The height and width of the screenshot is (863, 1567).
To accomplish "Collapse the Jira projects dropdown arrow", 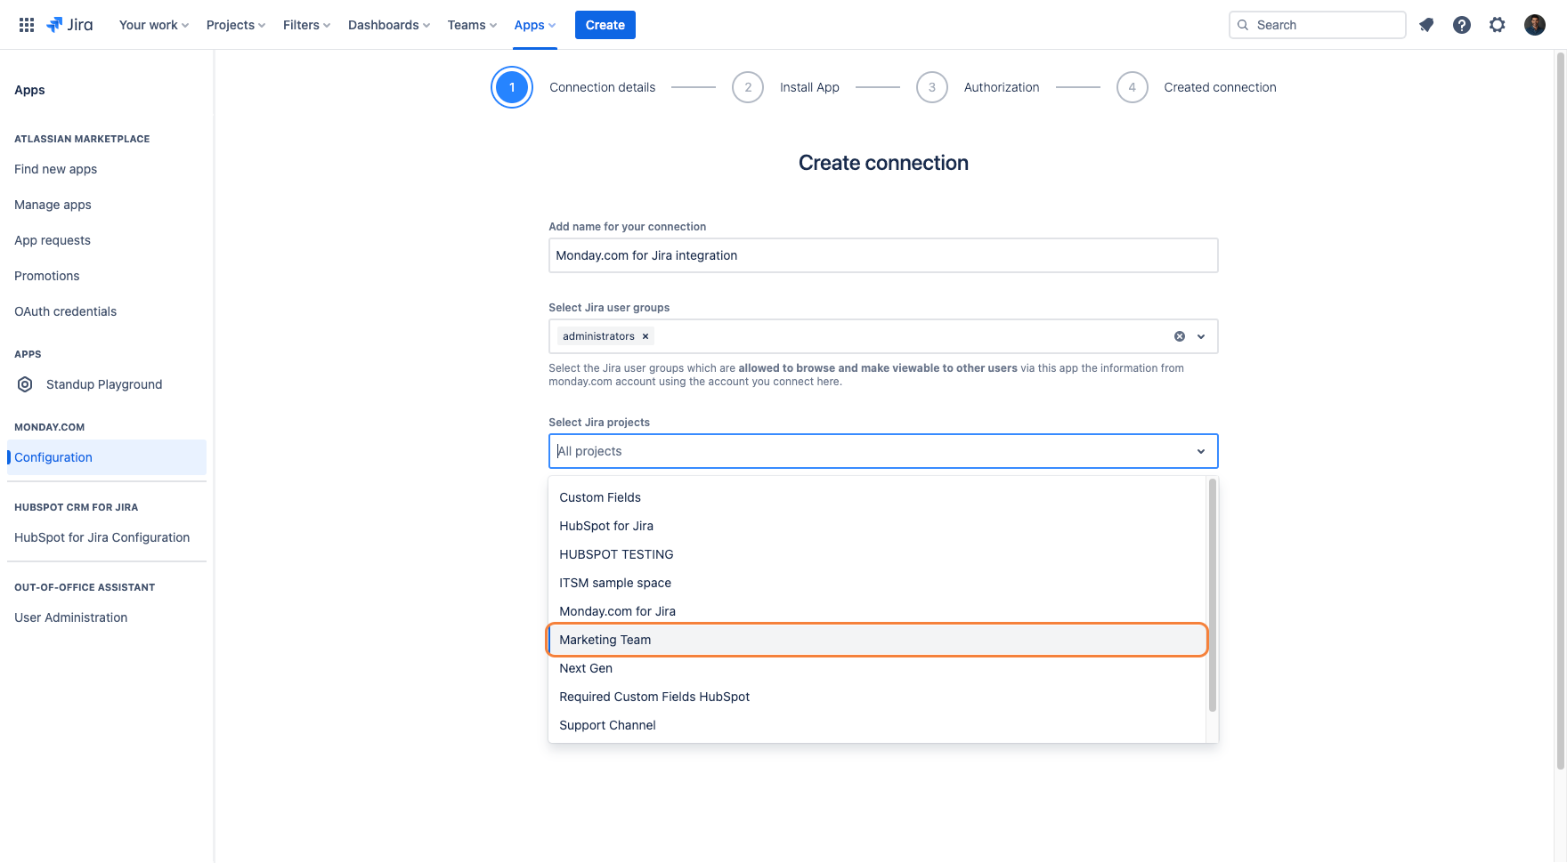I will pos(1201,451).
